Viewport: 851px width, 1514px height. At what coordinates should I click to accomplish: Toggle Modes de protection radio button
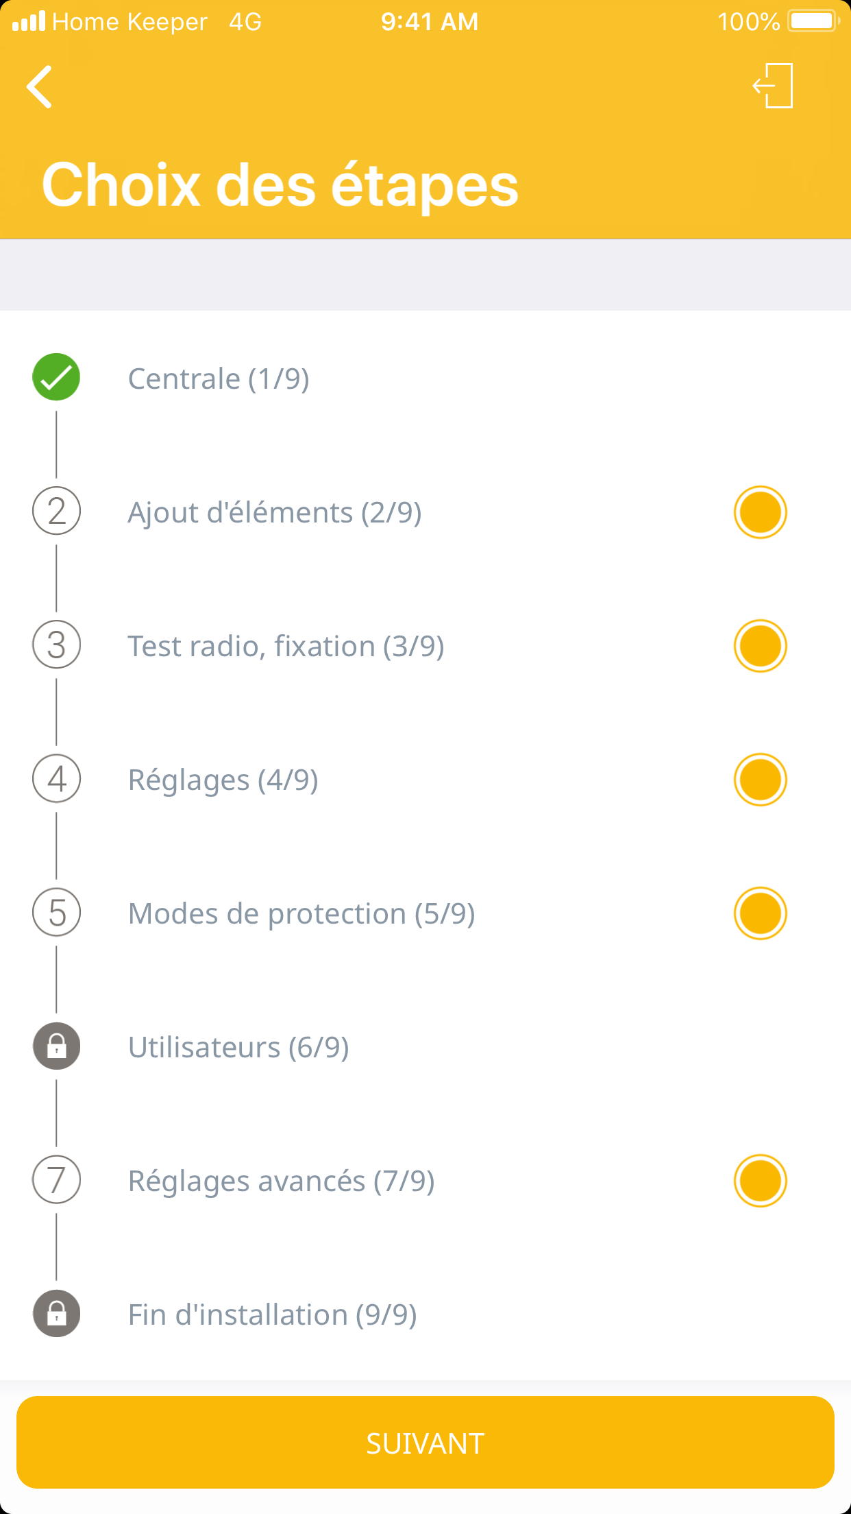(x=760, y=913)
